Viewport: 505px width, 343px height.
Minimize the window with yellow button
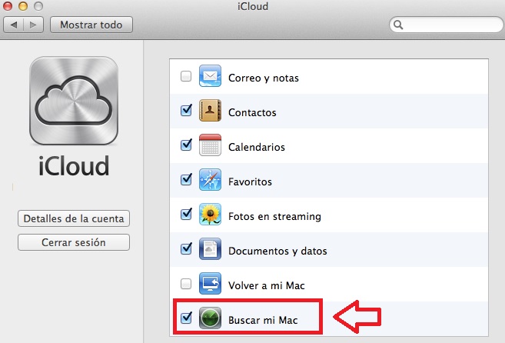pos(23,6)
